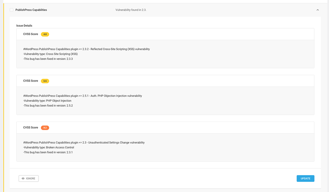
Task: Click the PublishPress Capabilities plugin name
Action: [31, 10]
